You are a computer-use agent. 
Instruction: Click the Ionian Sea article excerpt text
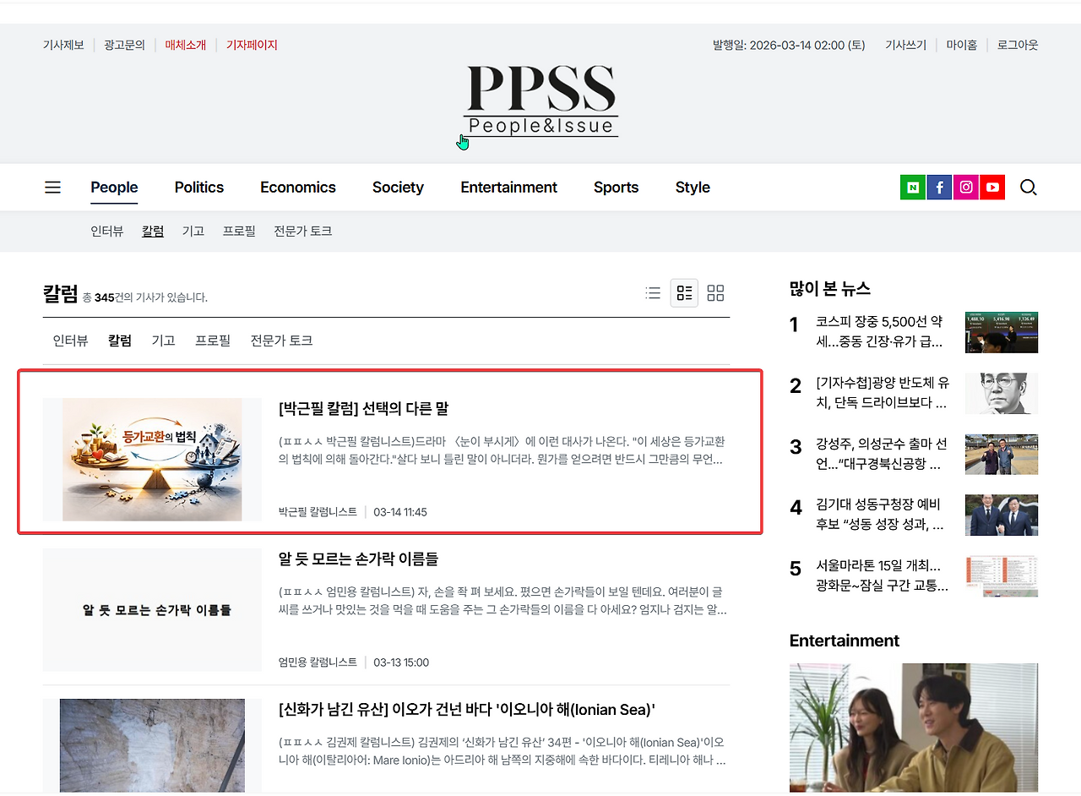502,751
